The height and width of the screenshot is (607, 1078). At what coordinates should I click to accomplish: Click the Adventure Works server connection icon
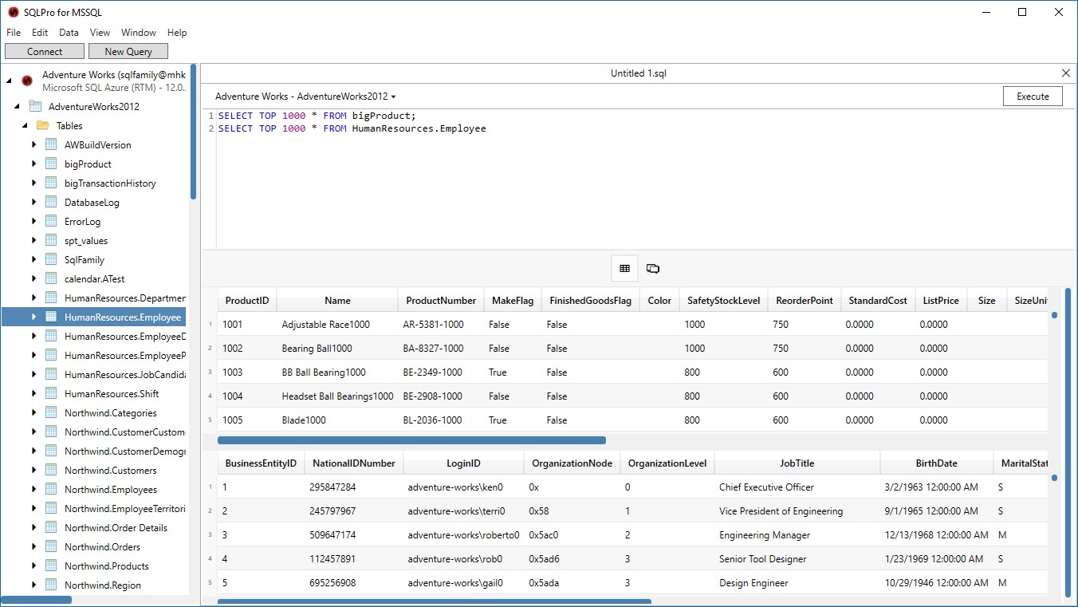[27, 81]
